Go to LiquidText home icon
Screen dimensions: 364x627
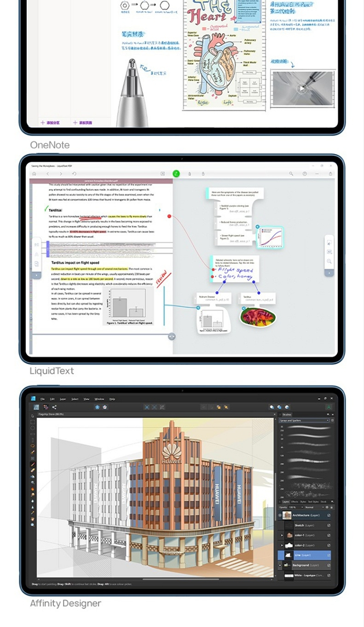coord(34,173)
